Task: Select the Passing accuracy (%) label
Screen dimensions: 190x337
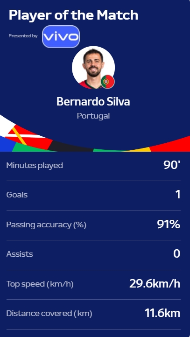Action: 46,225
